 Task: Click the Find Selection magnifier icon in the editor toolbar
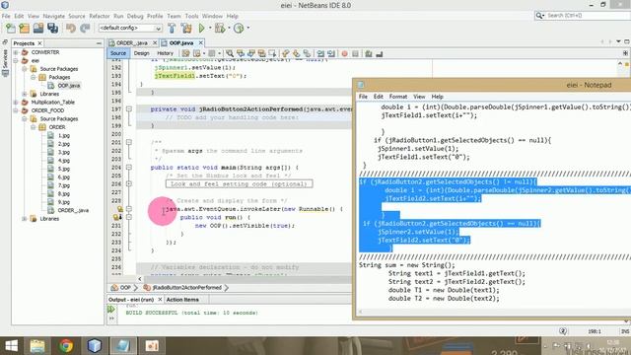230,53
